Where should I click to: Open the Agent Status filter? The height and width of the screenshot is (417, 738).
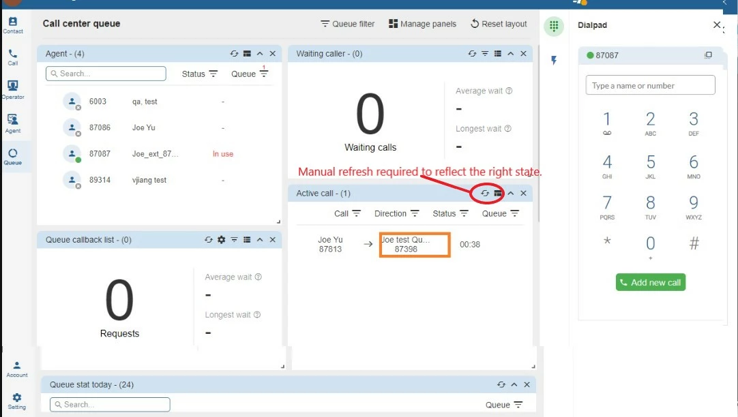click(x=200, y=74)
